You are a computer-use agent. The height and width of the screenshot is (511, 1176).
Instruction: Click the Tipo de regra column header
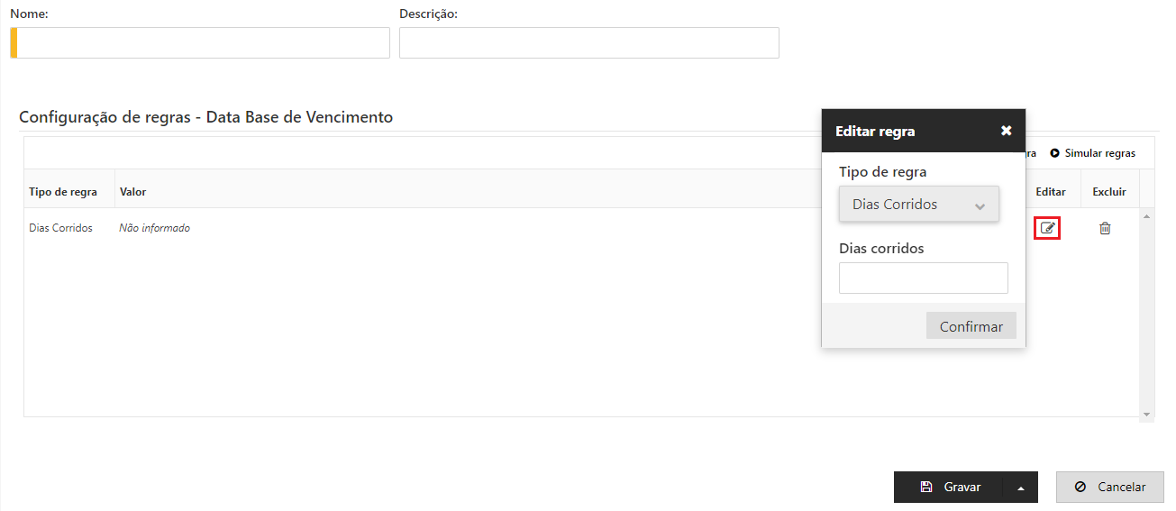click(x=63, y=192)
